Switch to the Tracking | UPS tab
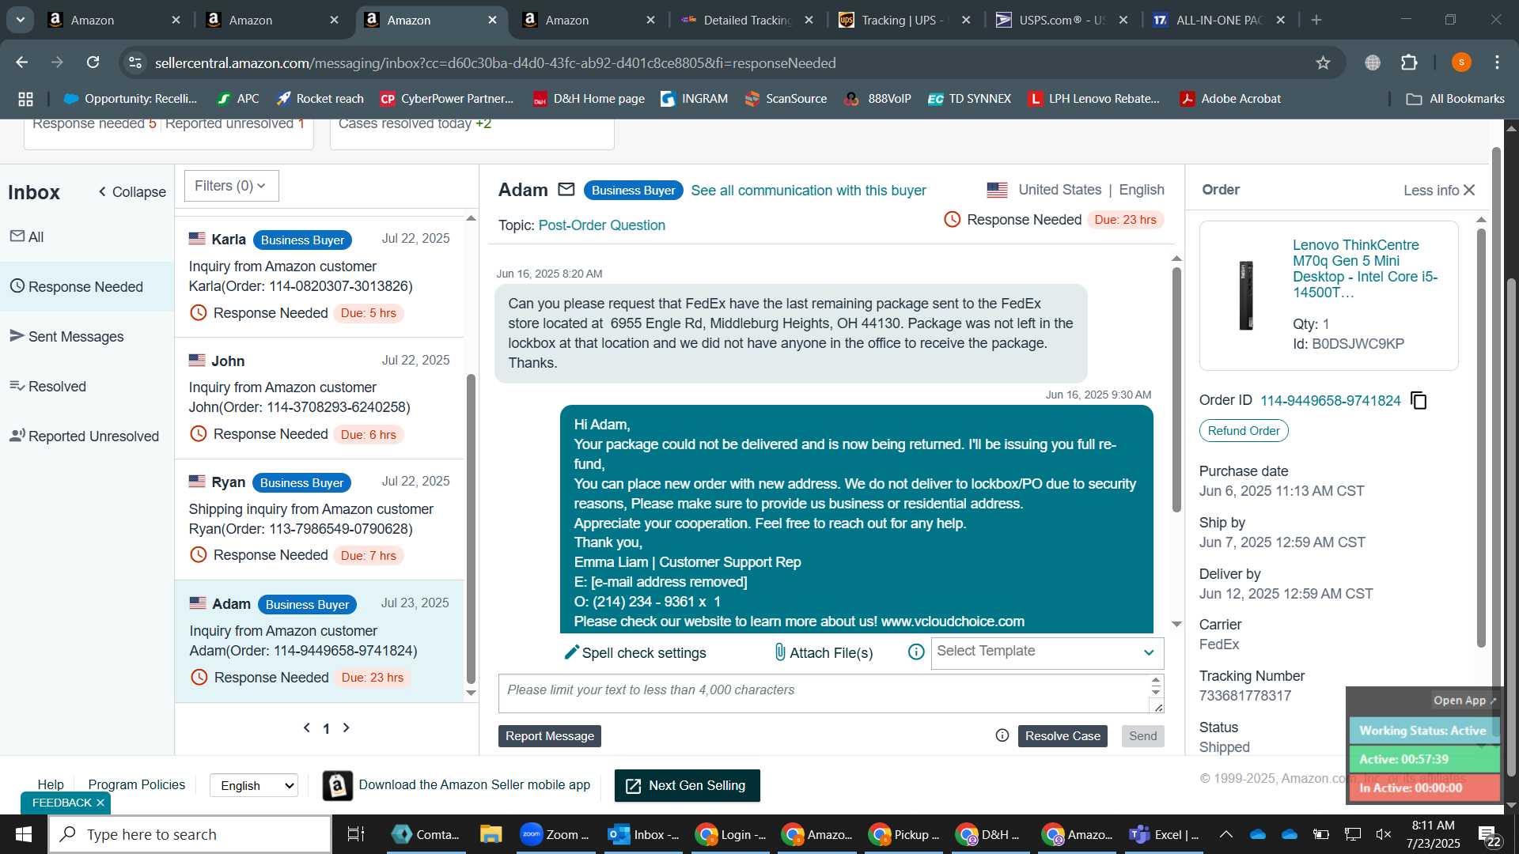This screenshot has width=1519, height=854. [x=903, y=20]
